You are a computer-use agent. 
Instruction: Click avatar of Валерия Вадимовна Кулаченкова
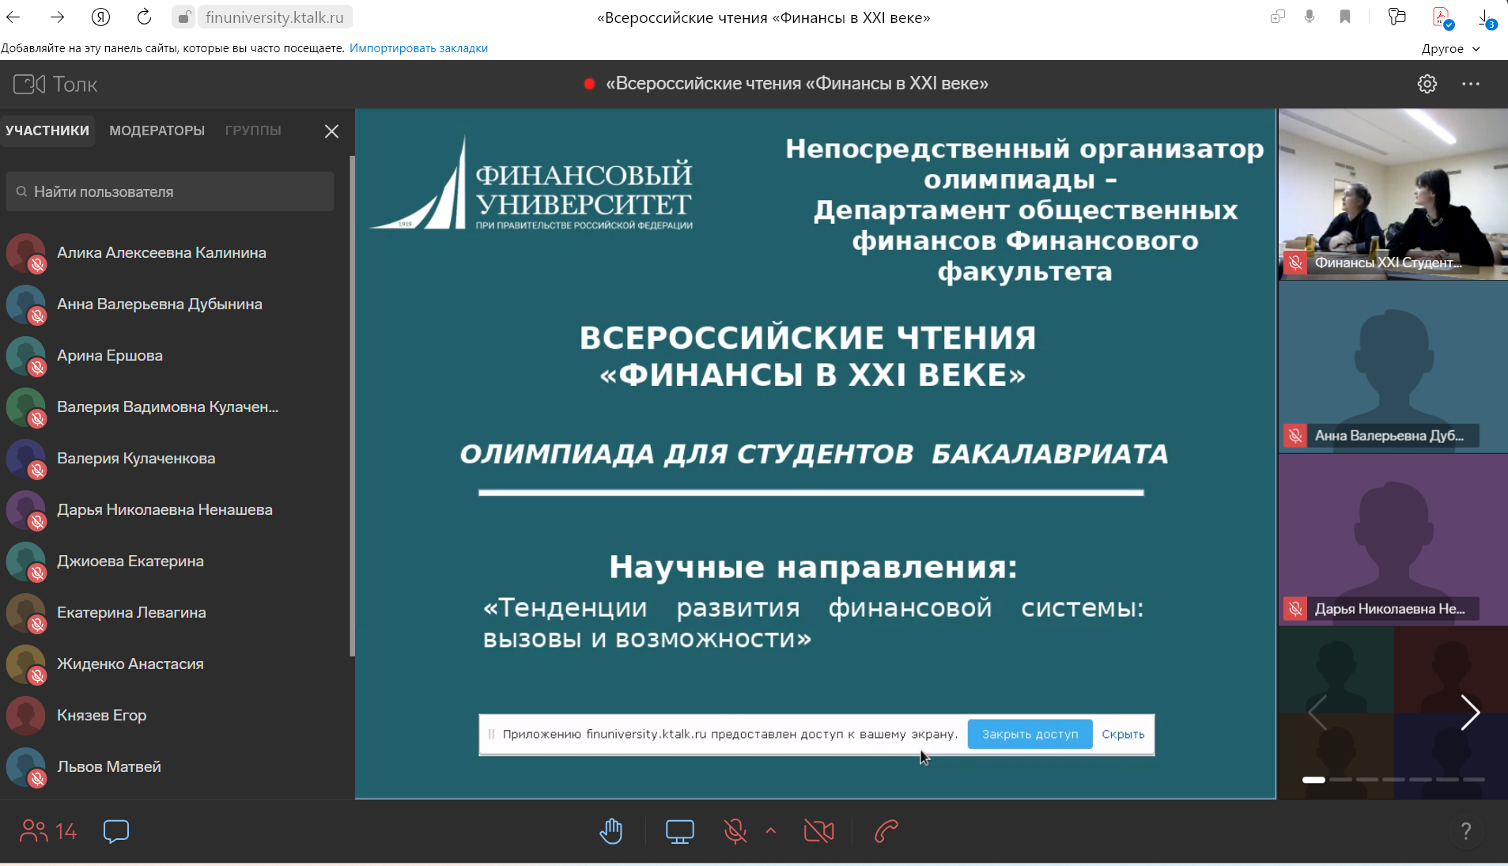point(26,407)
